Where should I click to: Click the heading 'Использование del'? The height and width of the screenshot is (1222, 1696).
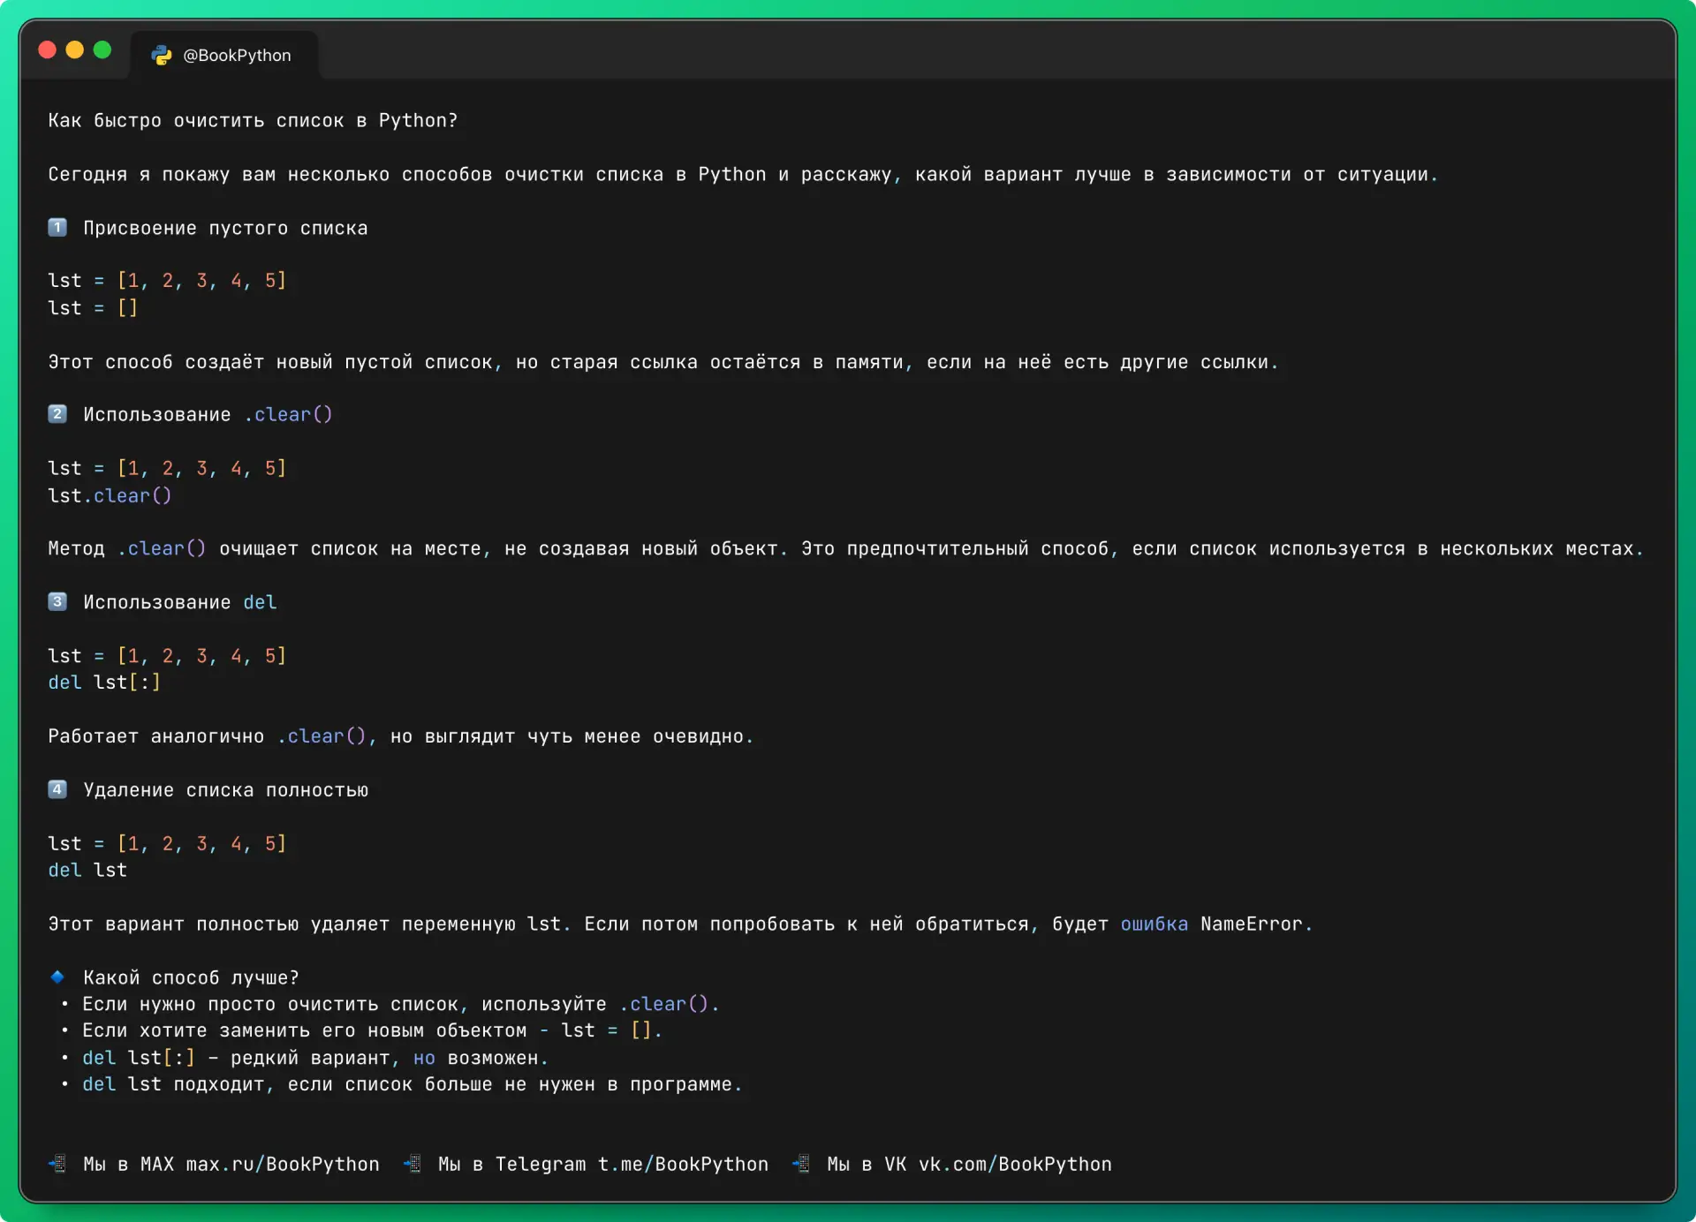coord(180,602)
